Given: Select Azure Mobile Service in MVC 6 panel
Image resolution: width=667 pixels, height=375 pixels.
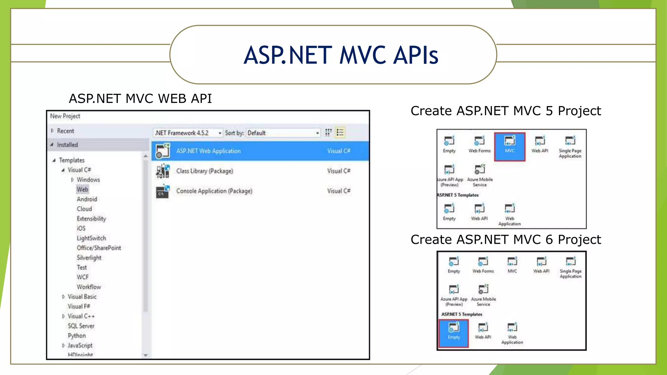Looking at the screenshot, I should [x=483, y=295].
